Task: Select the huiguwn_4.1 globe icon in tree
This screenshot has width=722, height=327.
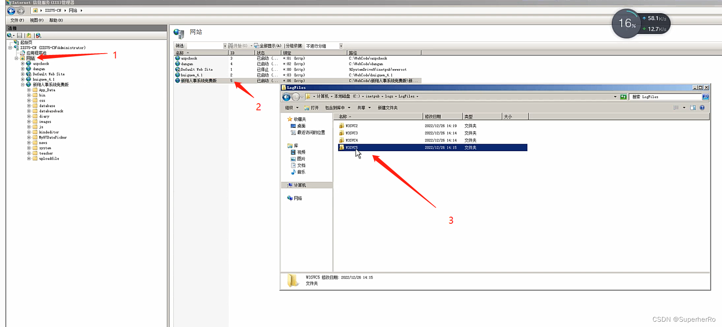Action: click(29, 80)
